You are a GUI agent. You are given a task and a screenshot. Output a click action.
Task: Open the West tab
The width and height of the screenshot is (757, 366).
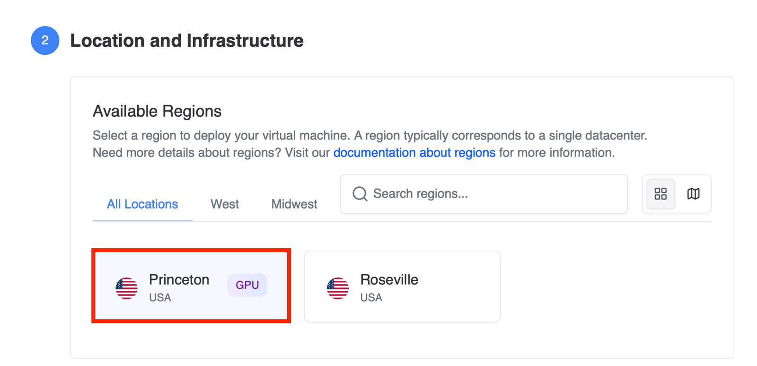(225, 204)
